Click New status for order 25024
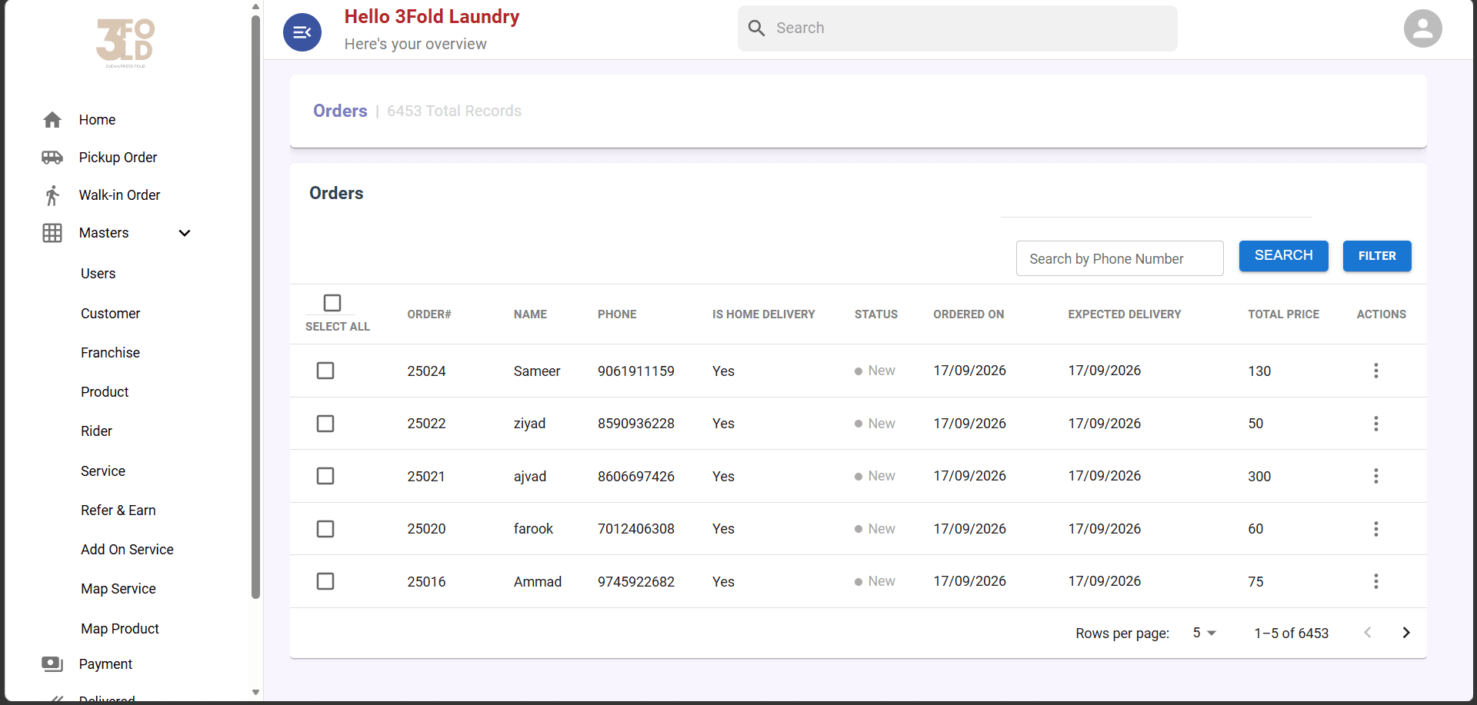Screen dimensions: 1477x705 tap(875, 371)
